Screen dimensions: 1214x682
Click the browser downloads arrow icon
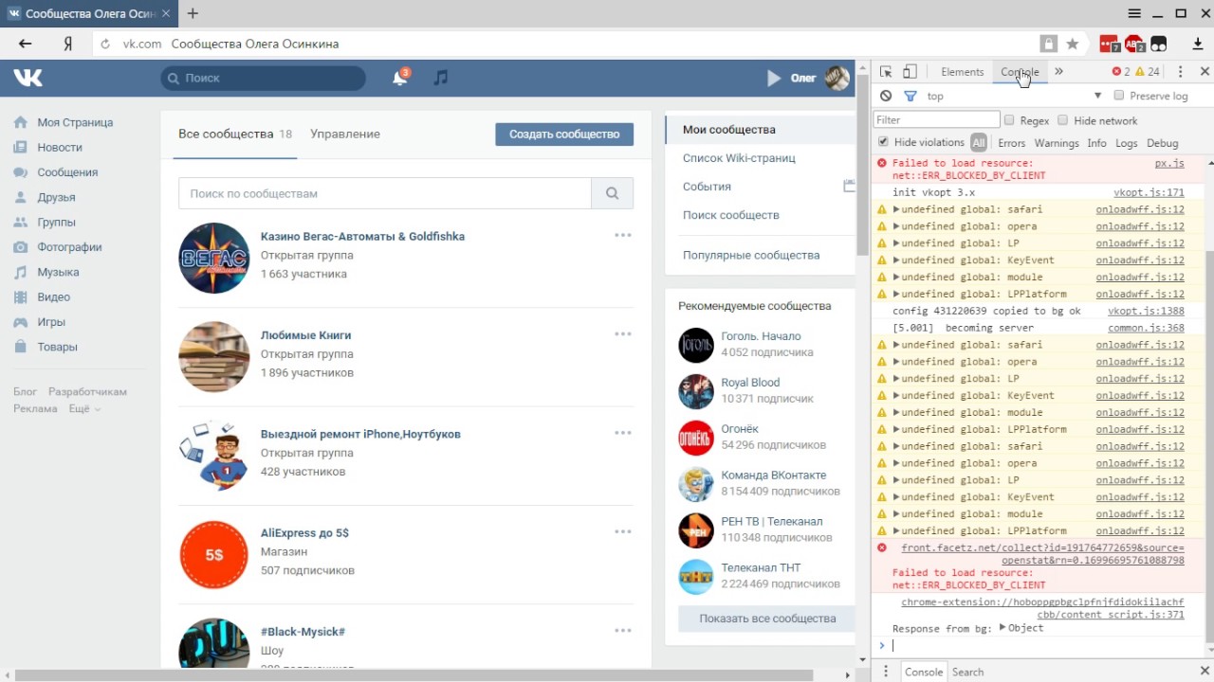click(x=1185, y=44)
